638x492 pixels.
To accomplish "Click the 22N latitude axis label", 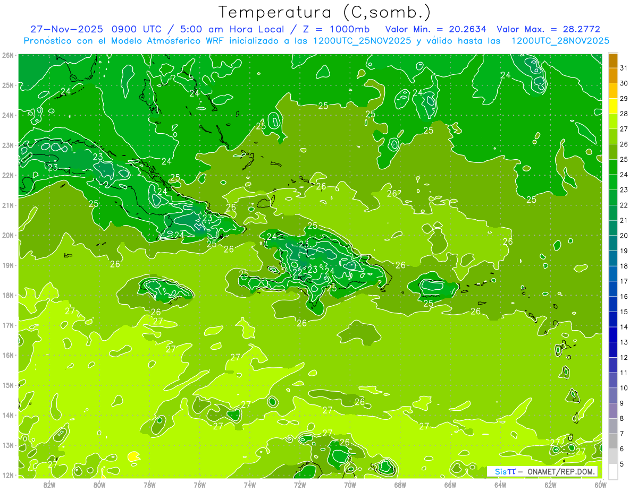I will (8, 175).
